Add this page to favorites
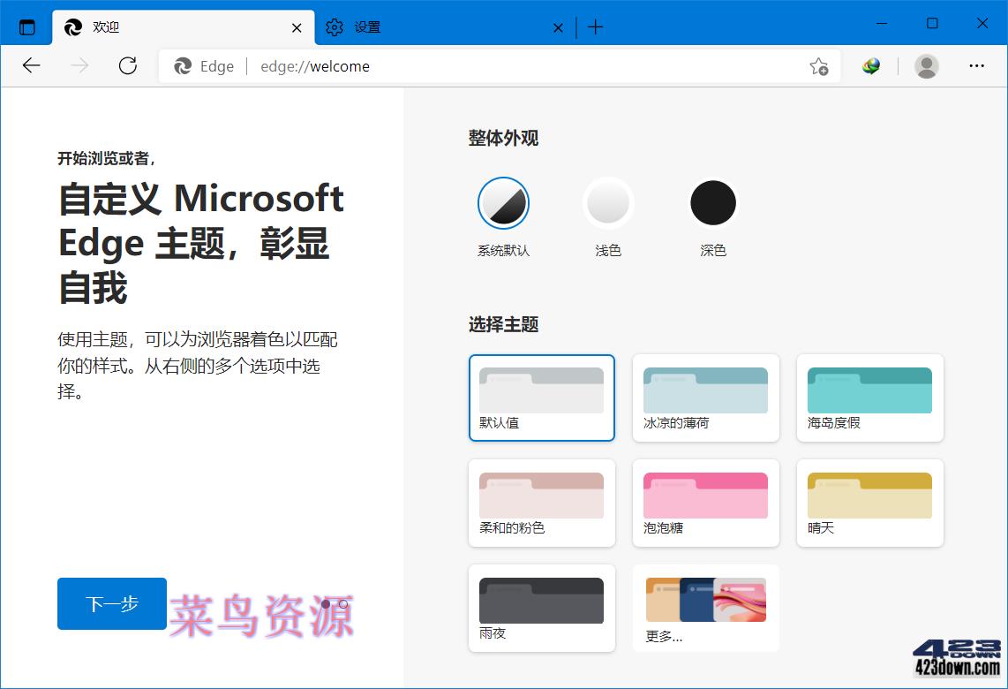Image resolution: width=1008 pixels, height=689 pixels. click(x=818, y=65)
